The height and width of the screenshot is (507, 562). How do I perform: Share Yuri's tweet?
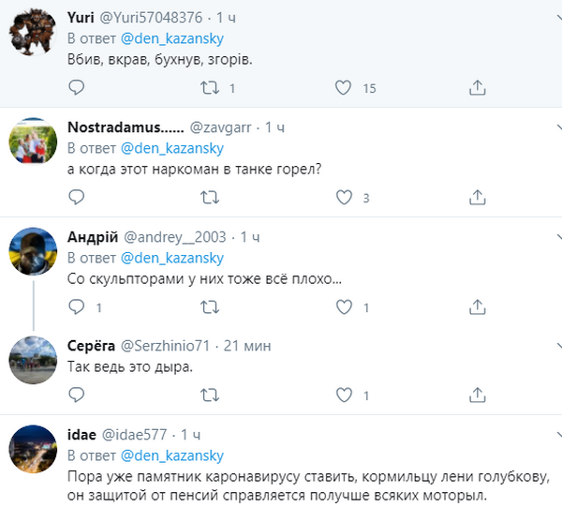coord(477,88)
